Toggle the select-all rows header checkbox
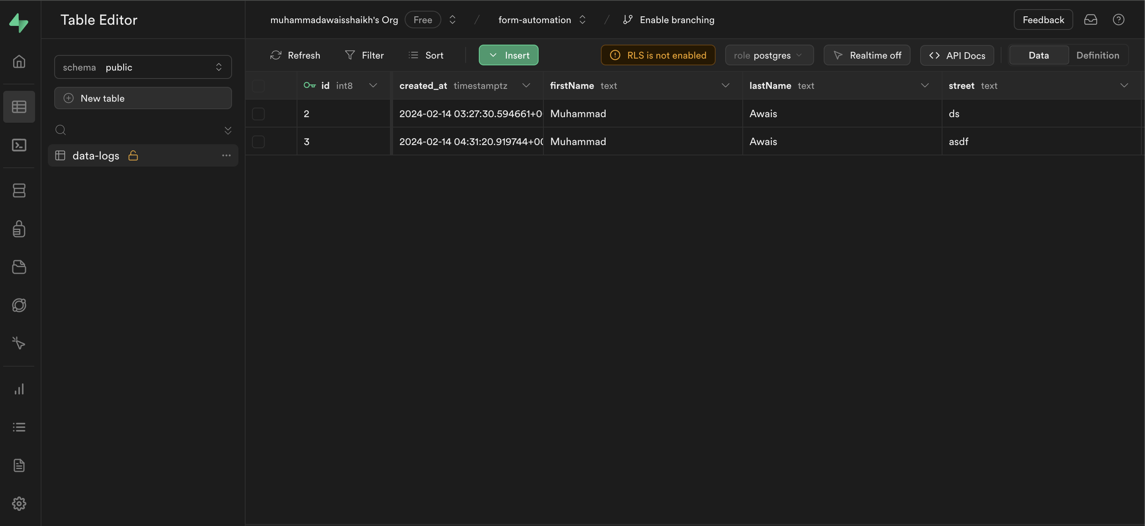The width and height of the screenshot is (1145, 526). [x=258, y=86]
